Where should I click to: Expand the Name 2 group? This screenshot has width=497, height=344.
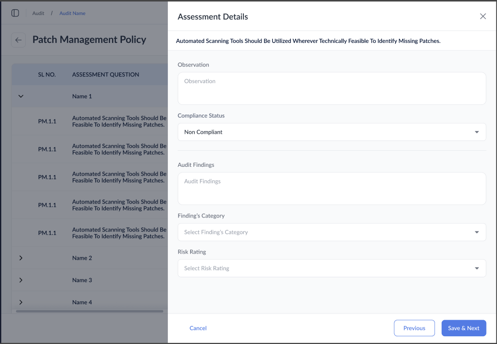(x=21, y=258)
